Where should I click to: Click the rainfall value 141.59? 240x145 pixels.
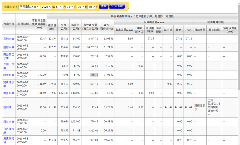41,84
